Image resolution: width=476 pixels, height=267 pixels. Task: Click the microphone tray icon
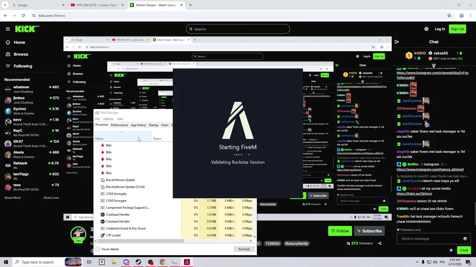point(424,262)
